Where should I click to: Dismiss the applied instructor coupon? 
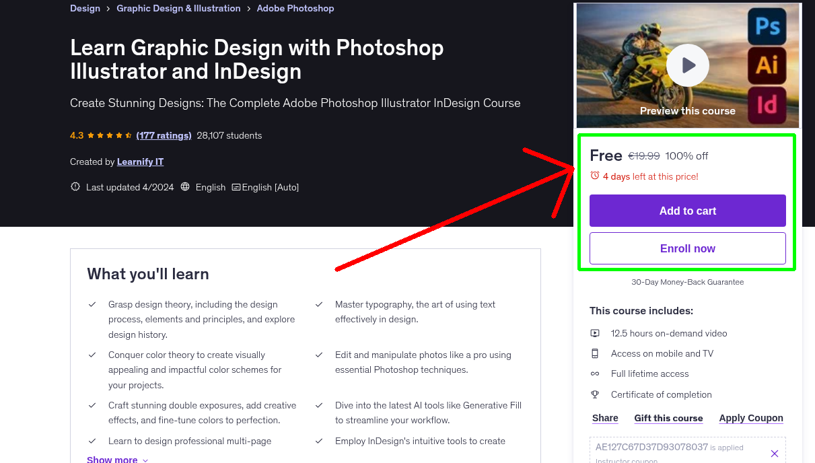[775, 453]
